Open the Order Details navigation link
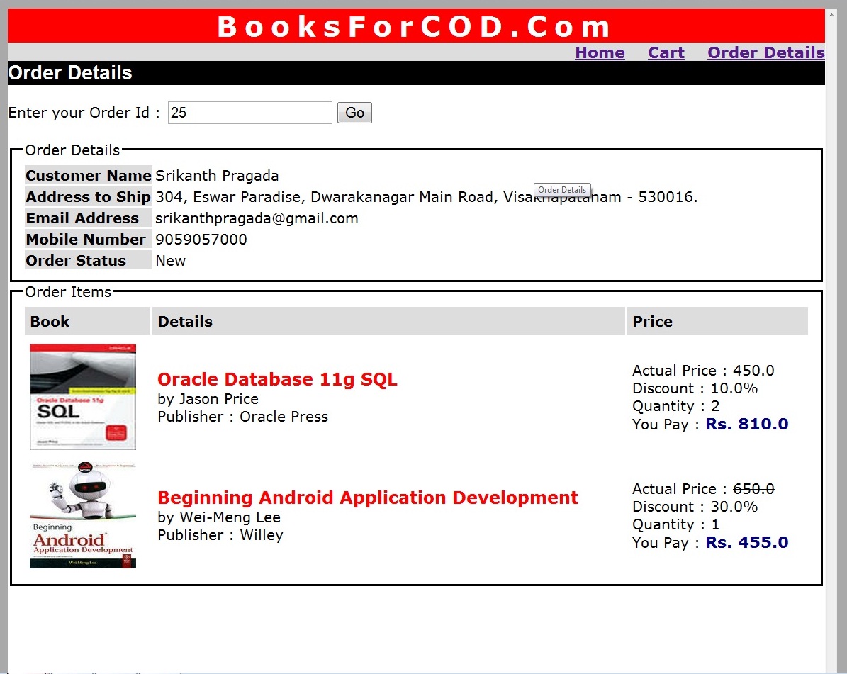The width and height of the screenshot is (847, 674). click(766, 52)
